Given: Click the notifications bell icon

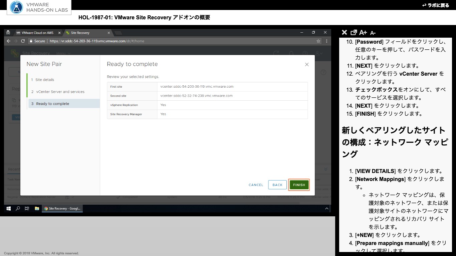Looking at the screenshot, I should (291, 53).
